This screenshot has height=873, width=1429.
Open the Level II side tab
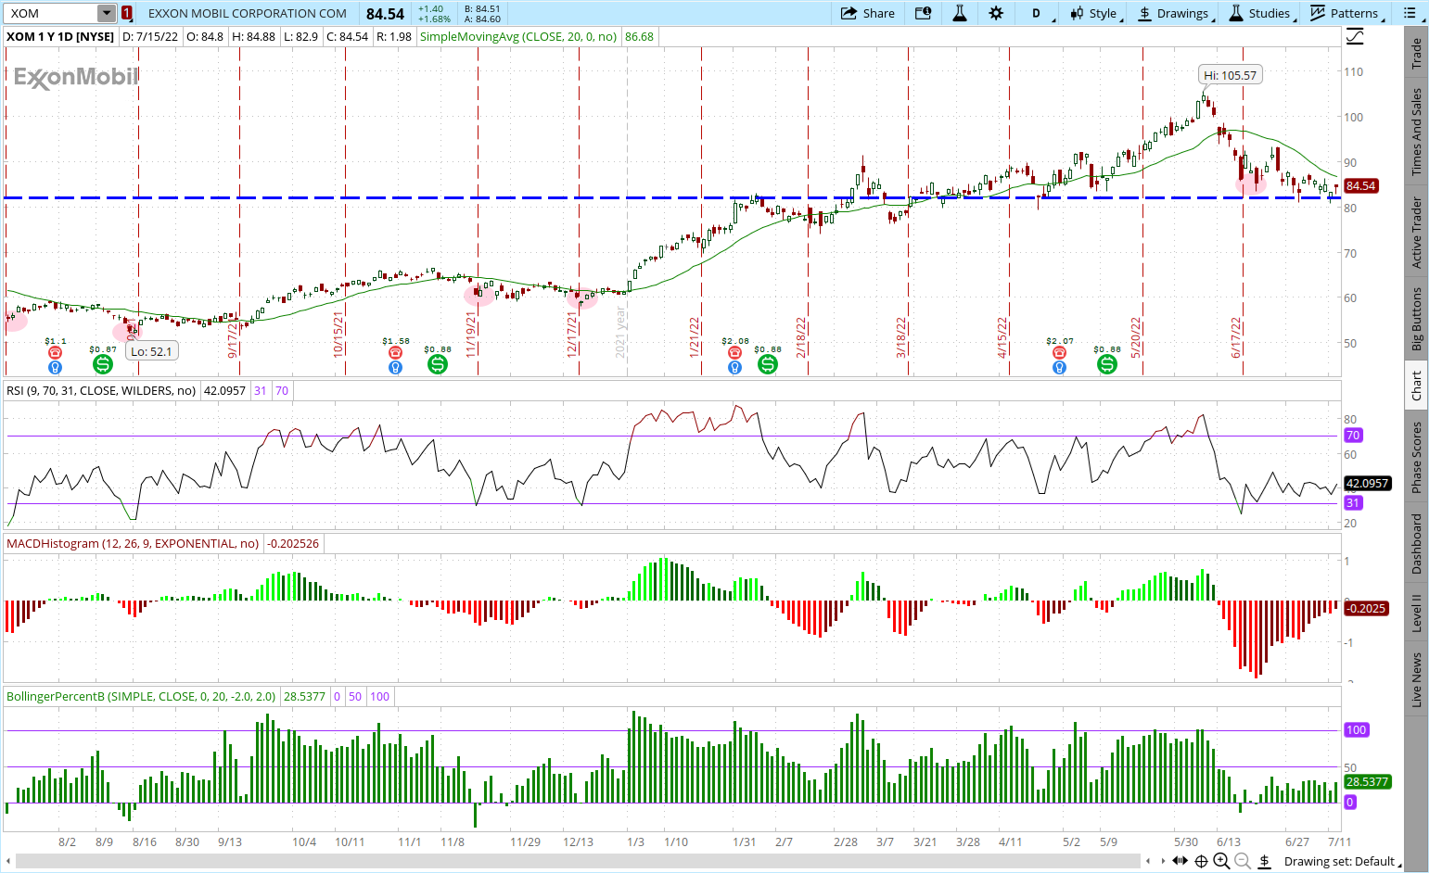1416,614
